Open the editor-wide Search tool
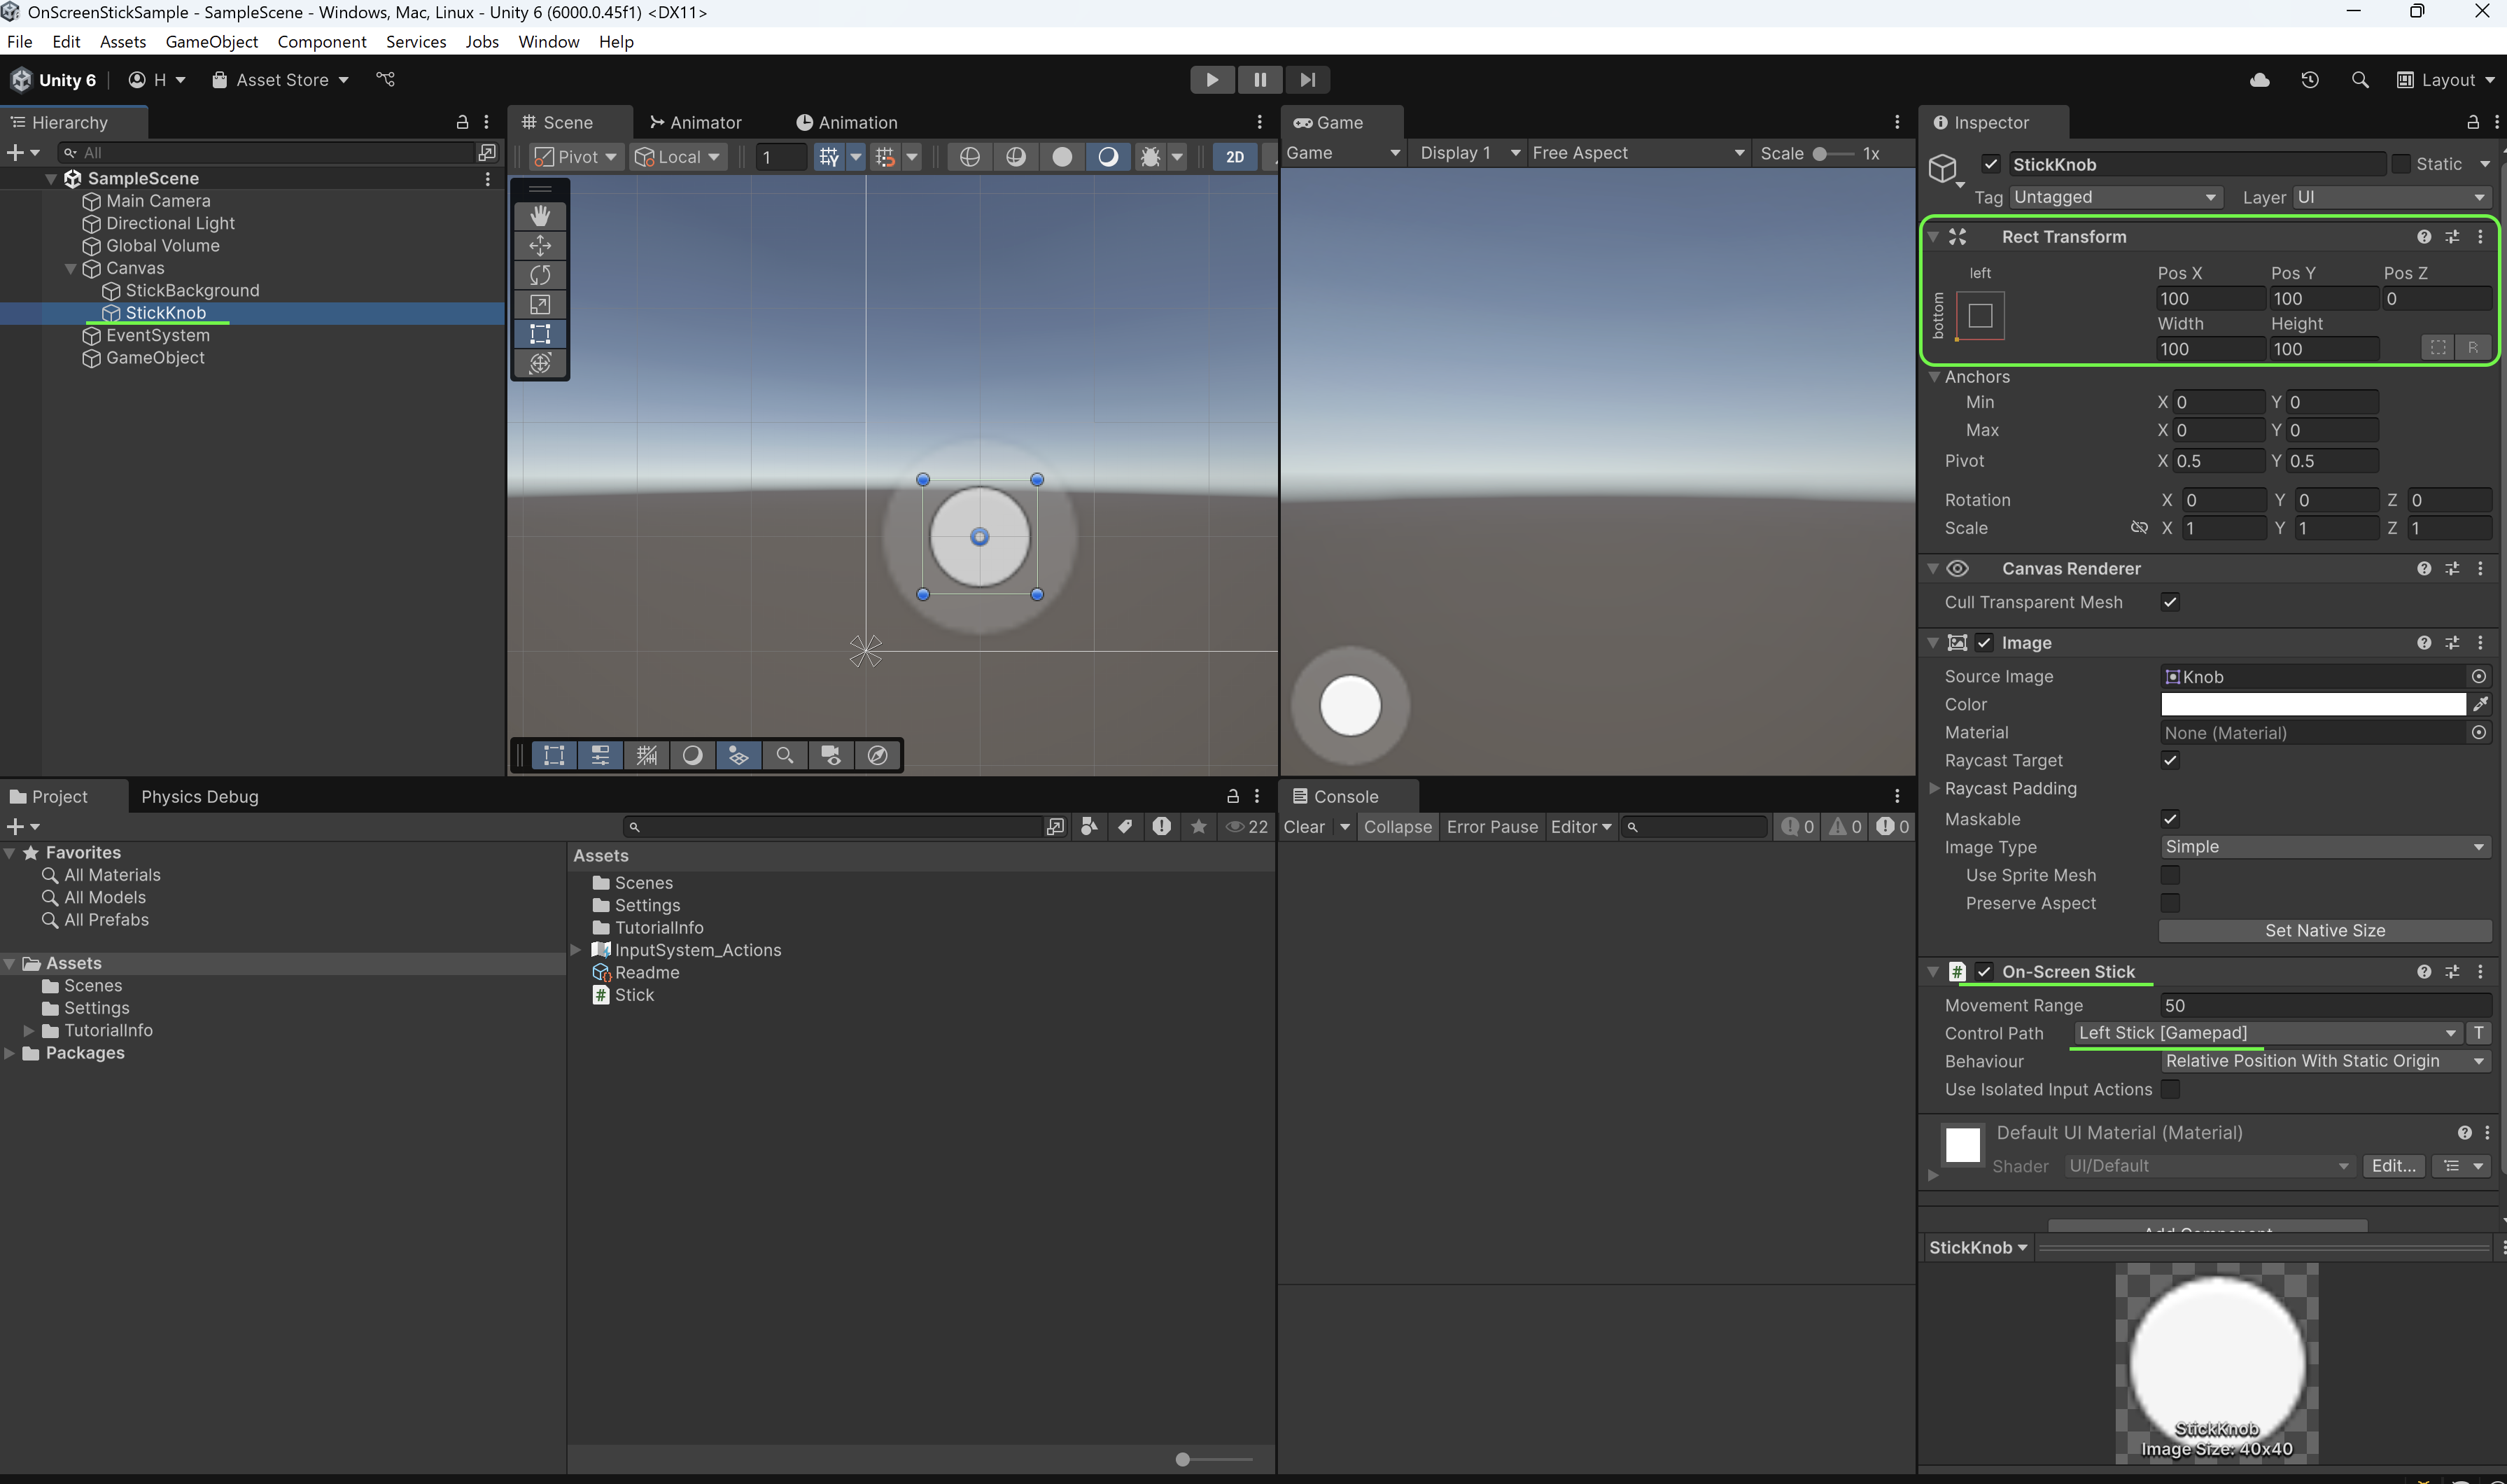Viewport: 2507px width, 1484px height. pos(2360,80)
